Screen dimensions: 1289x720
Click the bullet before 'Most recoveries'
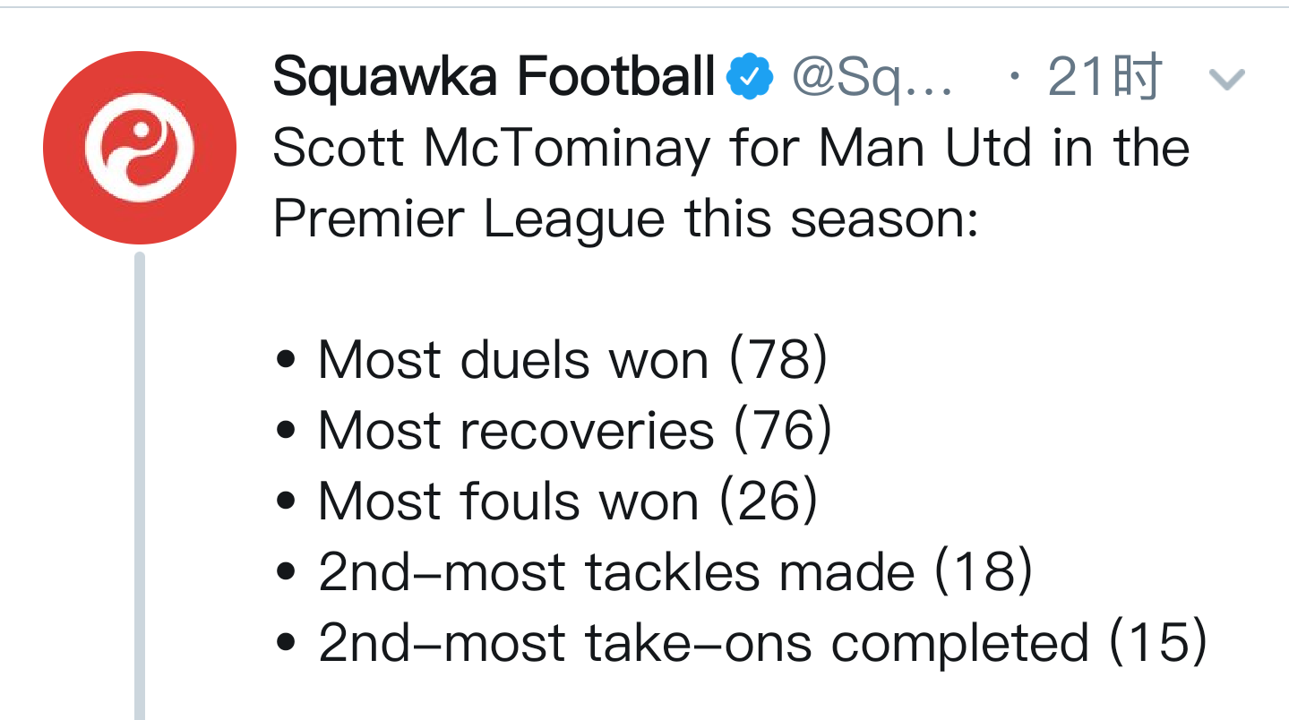pyautogui.click(x=287, y=433)
